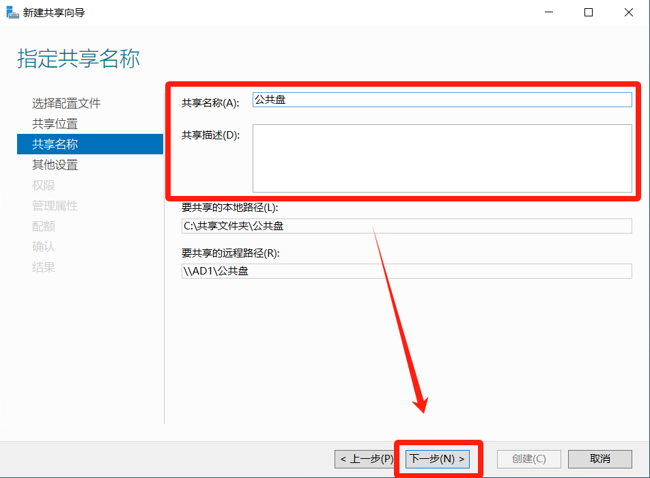Screen dimensions: 650x478
Task: Focus the 共享名称 text field
Action: (442, 100)
